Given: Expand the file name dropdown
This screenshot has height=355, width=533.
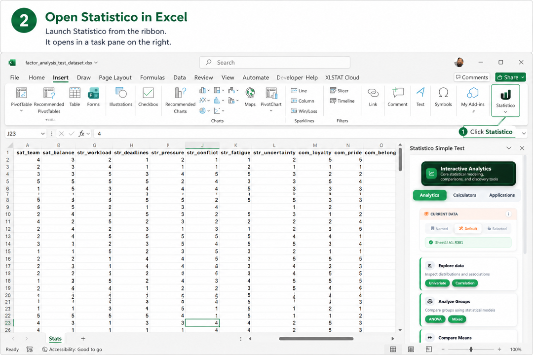Looking at the screenshot, I should (96, 63).
